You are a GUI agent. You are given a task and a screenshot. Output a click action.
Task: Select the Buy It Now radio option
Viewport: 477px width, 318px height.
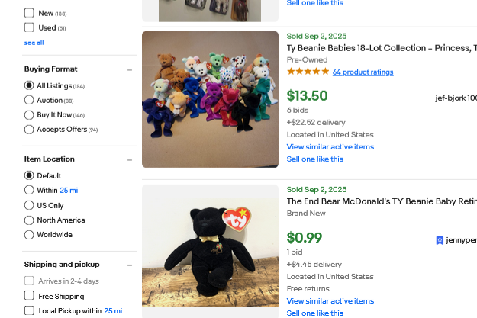(29, 114)
